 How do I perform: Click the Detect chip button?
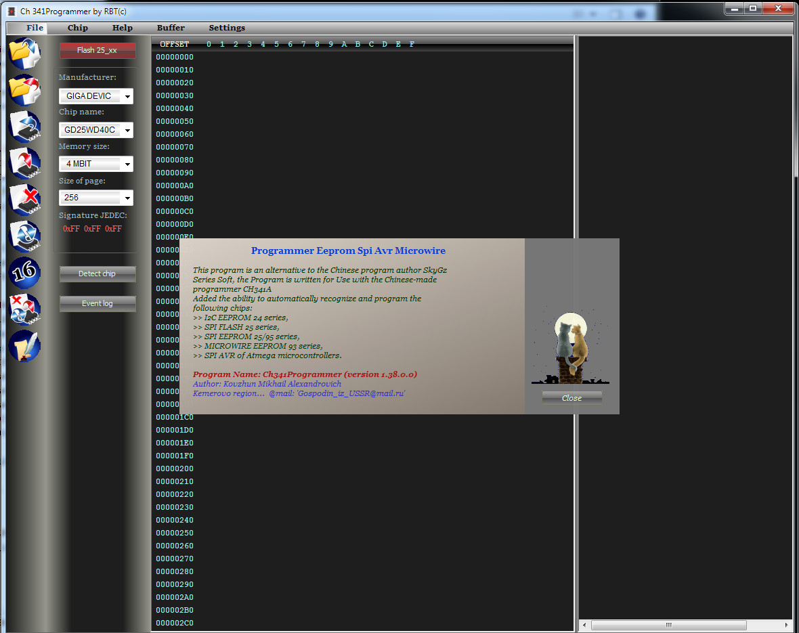tap(98, 274)
